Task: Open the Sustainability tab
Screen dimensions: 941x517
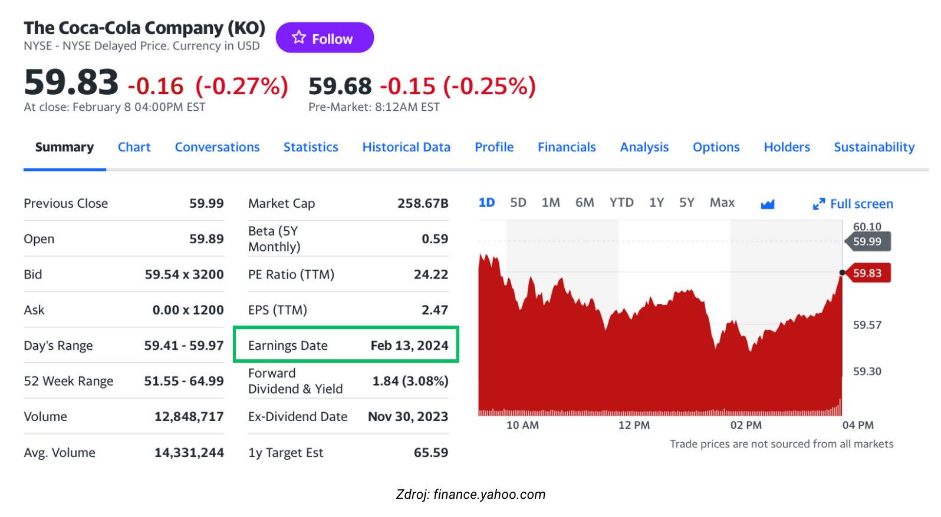Action: click(x=874, y=147)
